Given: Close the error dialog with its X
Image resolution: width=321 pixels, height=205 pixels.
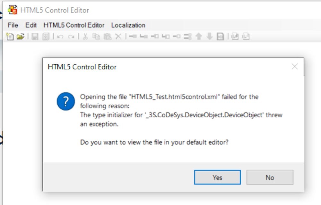Looking at the screenshot, I should [x=295, y=67].
